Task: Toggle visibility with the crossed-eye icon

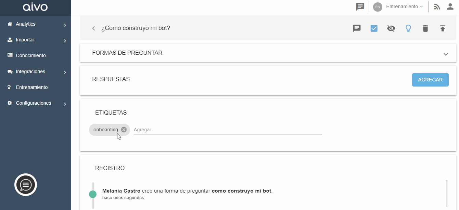Action: pos(391,28)
